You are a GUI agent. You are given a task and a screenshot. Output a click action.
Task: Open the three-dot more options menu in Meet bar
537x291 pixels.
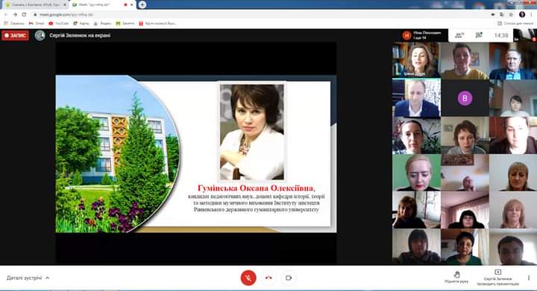[529, 278]
